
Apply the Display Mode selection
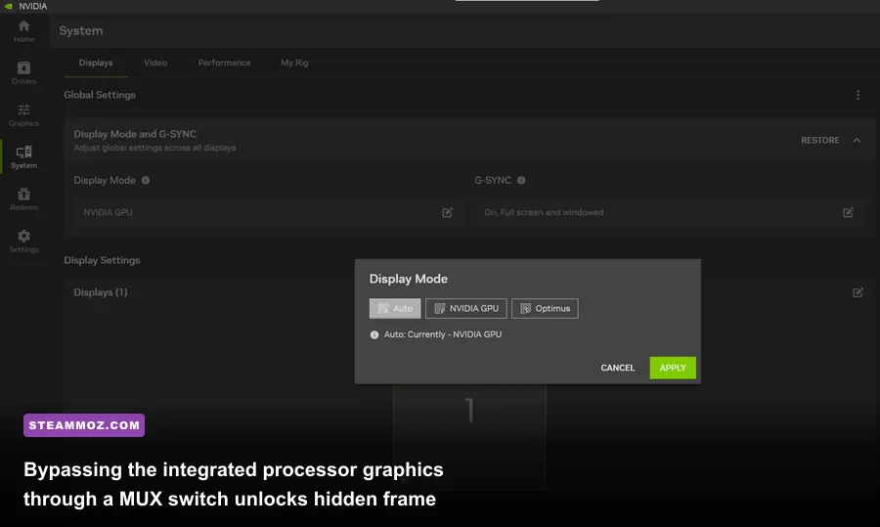[x=673, y=368]
